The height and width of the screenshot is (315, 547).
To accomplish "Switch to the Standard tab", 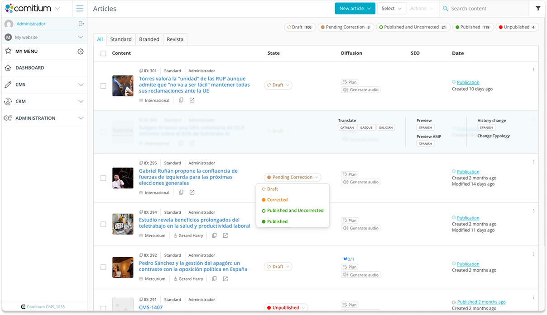I will tap(121, 39).
